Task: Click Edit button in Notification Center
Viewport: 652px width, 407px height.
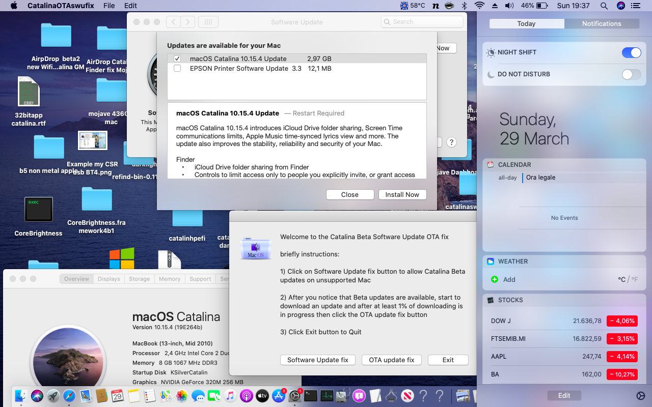Action: tap(564, 395)
